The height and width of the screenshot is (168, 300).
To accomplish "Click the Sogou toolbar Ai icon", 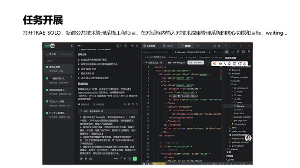I will [x=245, y=64].
